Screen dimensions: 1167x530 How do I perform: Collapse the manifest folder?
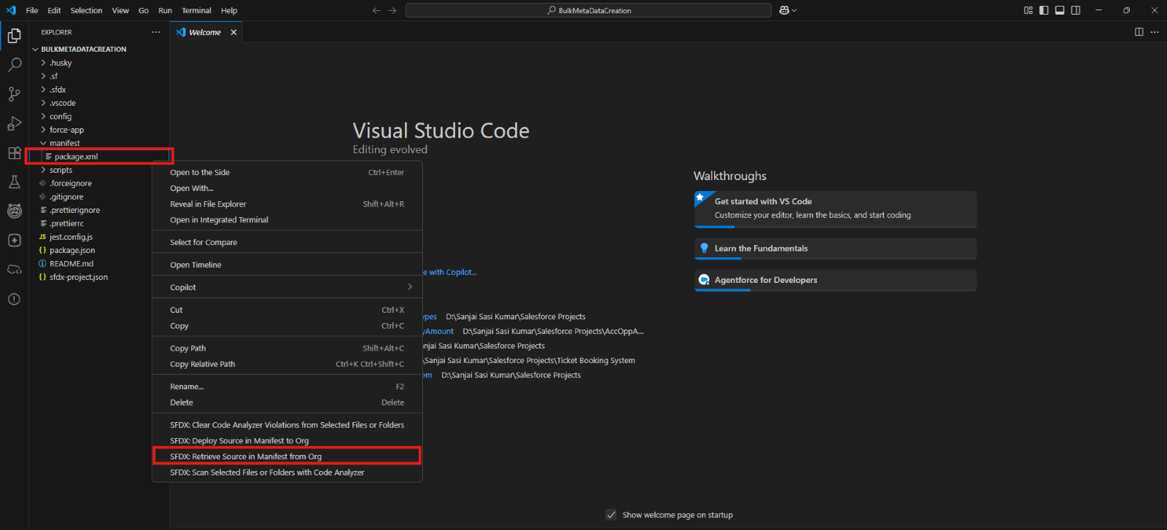tap(64, 143)
